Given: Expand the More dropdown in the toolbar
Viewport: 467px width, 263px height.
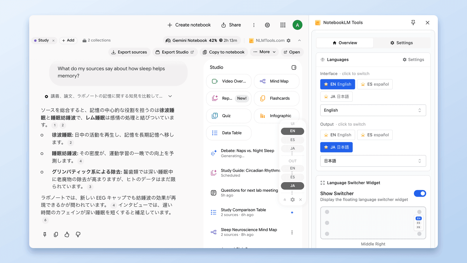Looking at the screenshot, I should coord(264,52).
